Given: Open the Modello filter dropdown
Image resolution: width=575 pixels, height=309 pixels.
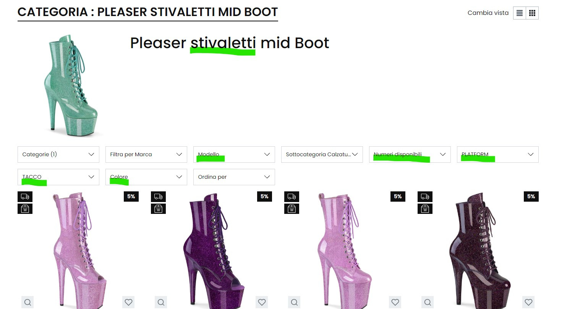Looking at the screenshot, I should tap(234, 154).
